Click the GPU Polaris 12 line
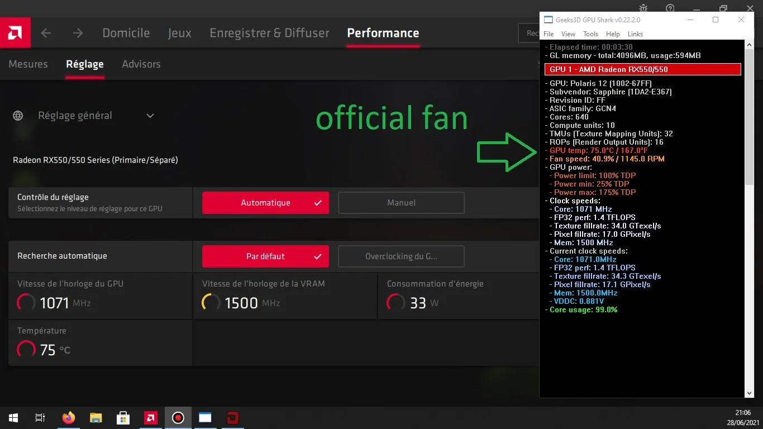Viewport: 763px width, 429px height. [x=598, y=83]
